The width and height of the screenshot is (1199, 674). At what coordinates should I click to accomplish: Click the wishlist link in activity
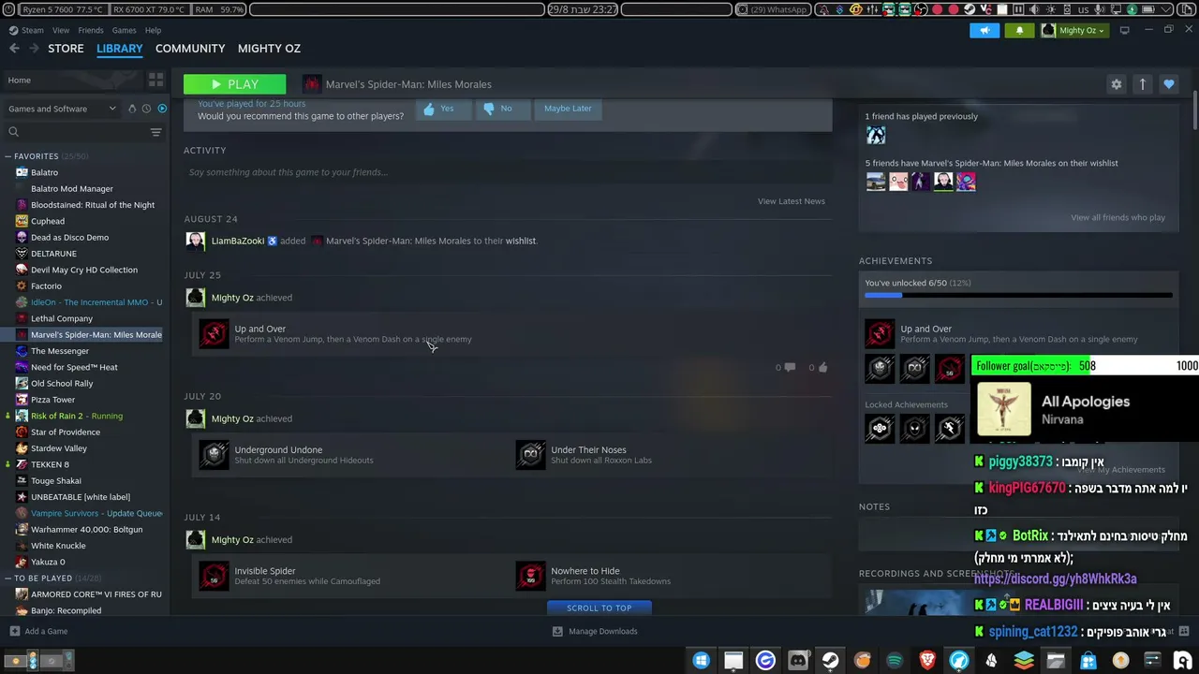tap(521, 241)
